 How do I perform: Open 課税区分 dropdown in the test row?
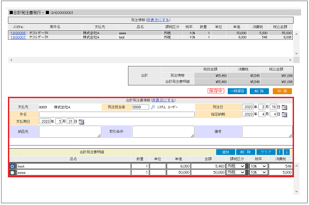(236, 166)
